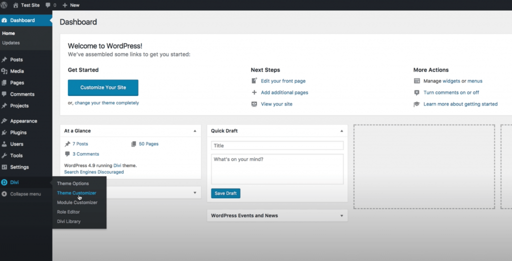Open Theme Options in Divi submenu
The height and width of the screenshot is (261, 512).
(73, 183)
